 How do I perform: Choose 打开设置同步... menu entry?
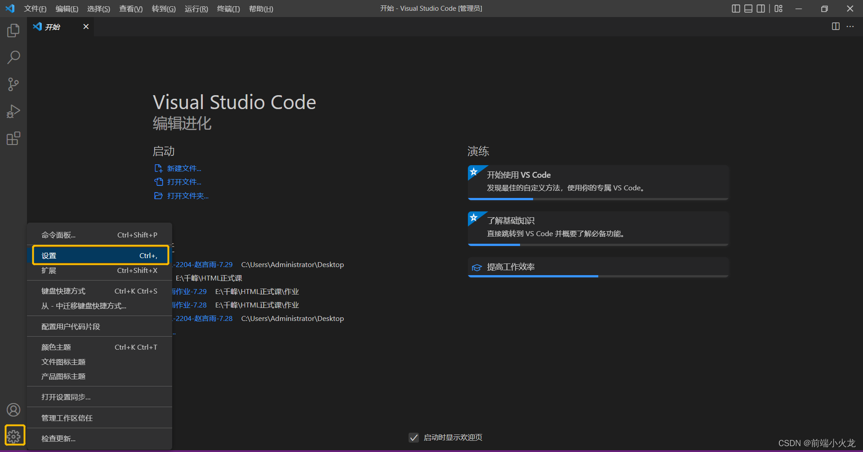(99, 397)
